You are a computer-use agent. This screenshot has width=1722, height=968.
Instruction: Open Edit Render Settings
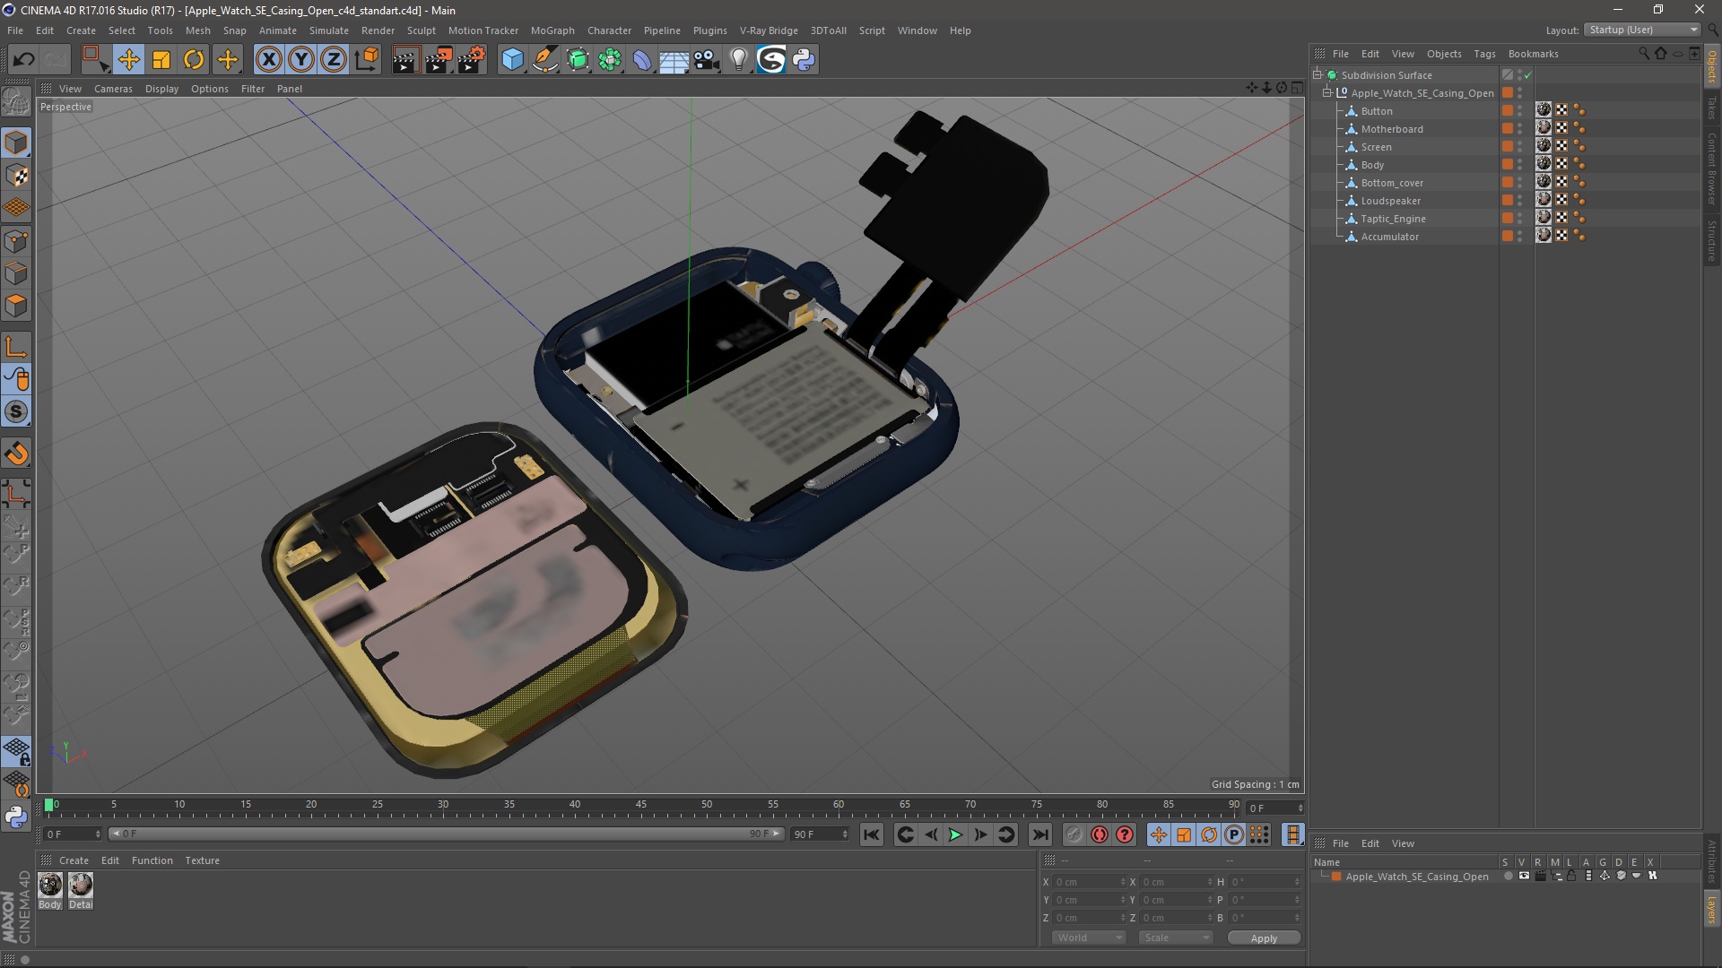(472, 60)
